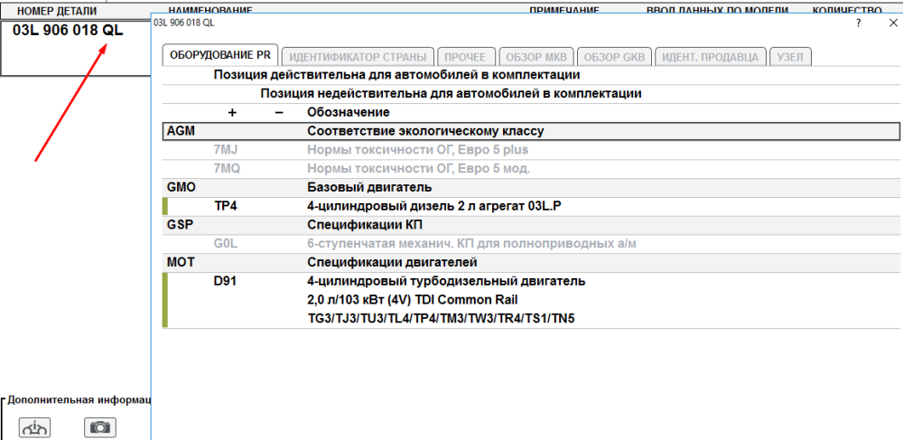This screenshot has height=440, width=903.
Task: Open the ИДЕНТ. ПРОДАВЦА tab
Action: (x=712, y=56)
